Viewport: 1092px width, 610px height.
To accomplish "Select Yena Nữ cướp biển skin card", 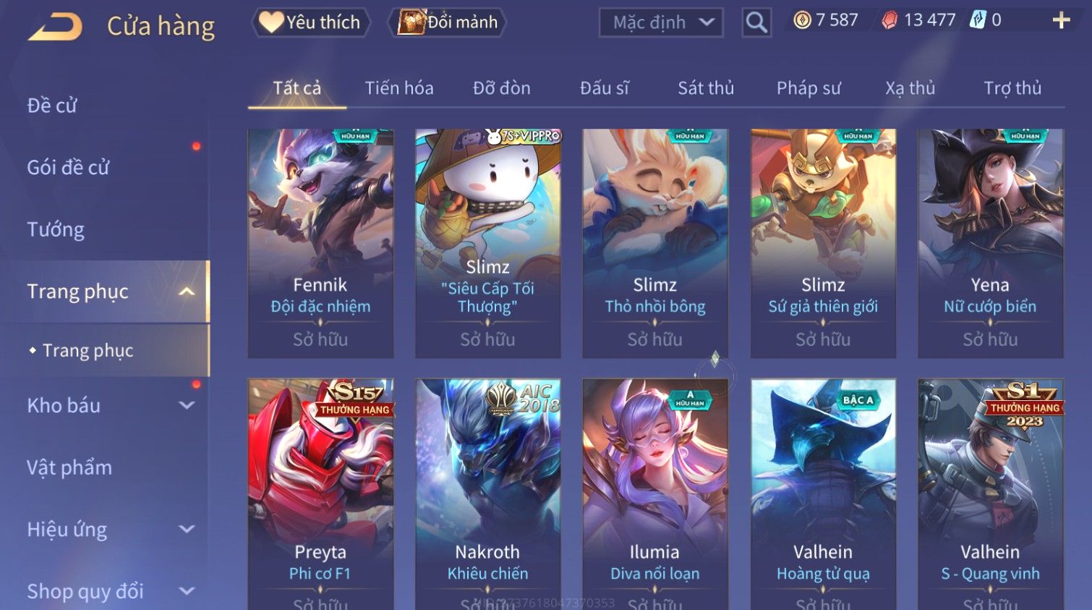I will pyautogui.click(x=990, y=243).
